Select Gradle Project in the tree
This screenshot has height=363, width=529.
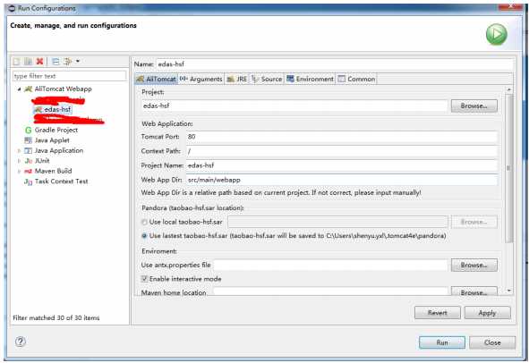[x=56, y=130]
